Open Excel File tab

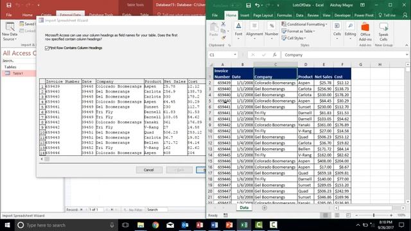click(x=214, y=15)
